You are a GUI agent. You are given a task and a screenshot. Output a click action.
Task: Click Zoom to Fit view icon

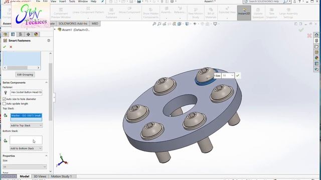[154, 24]
